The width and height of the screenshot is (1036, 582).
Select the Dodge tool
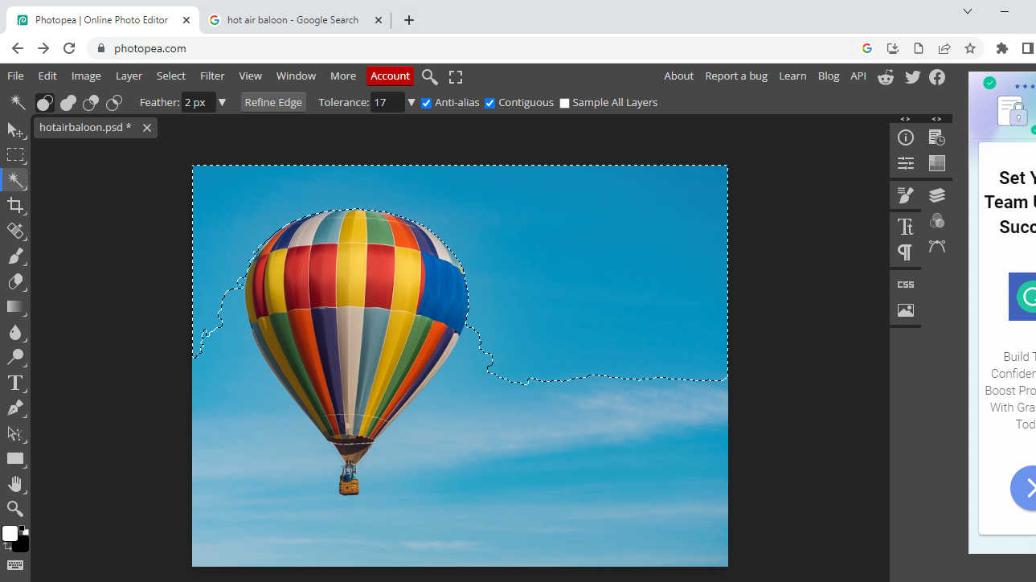(15, 357)
